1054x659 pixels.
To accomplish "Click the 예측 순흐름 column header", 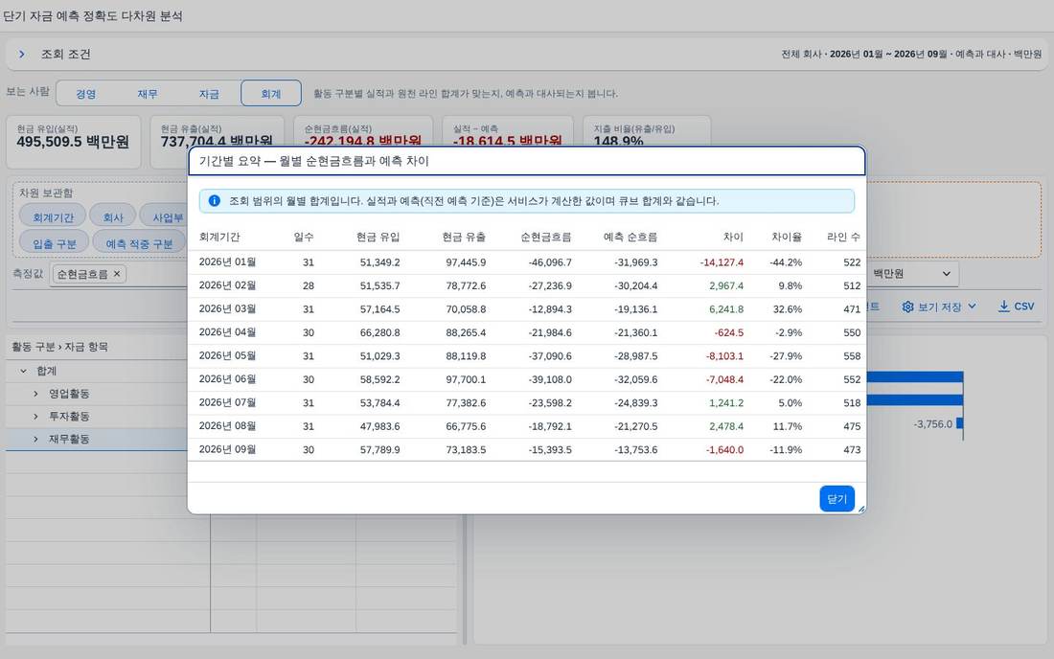I will tap(630, 238).
